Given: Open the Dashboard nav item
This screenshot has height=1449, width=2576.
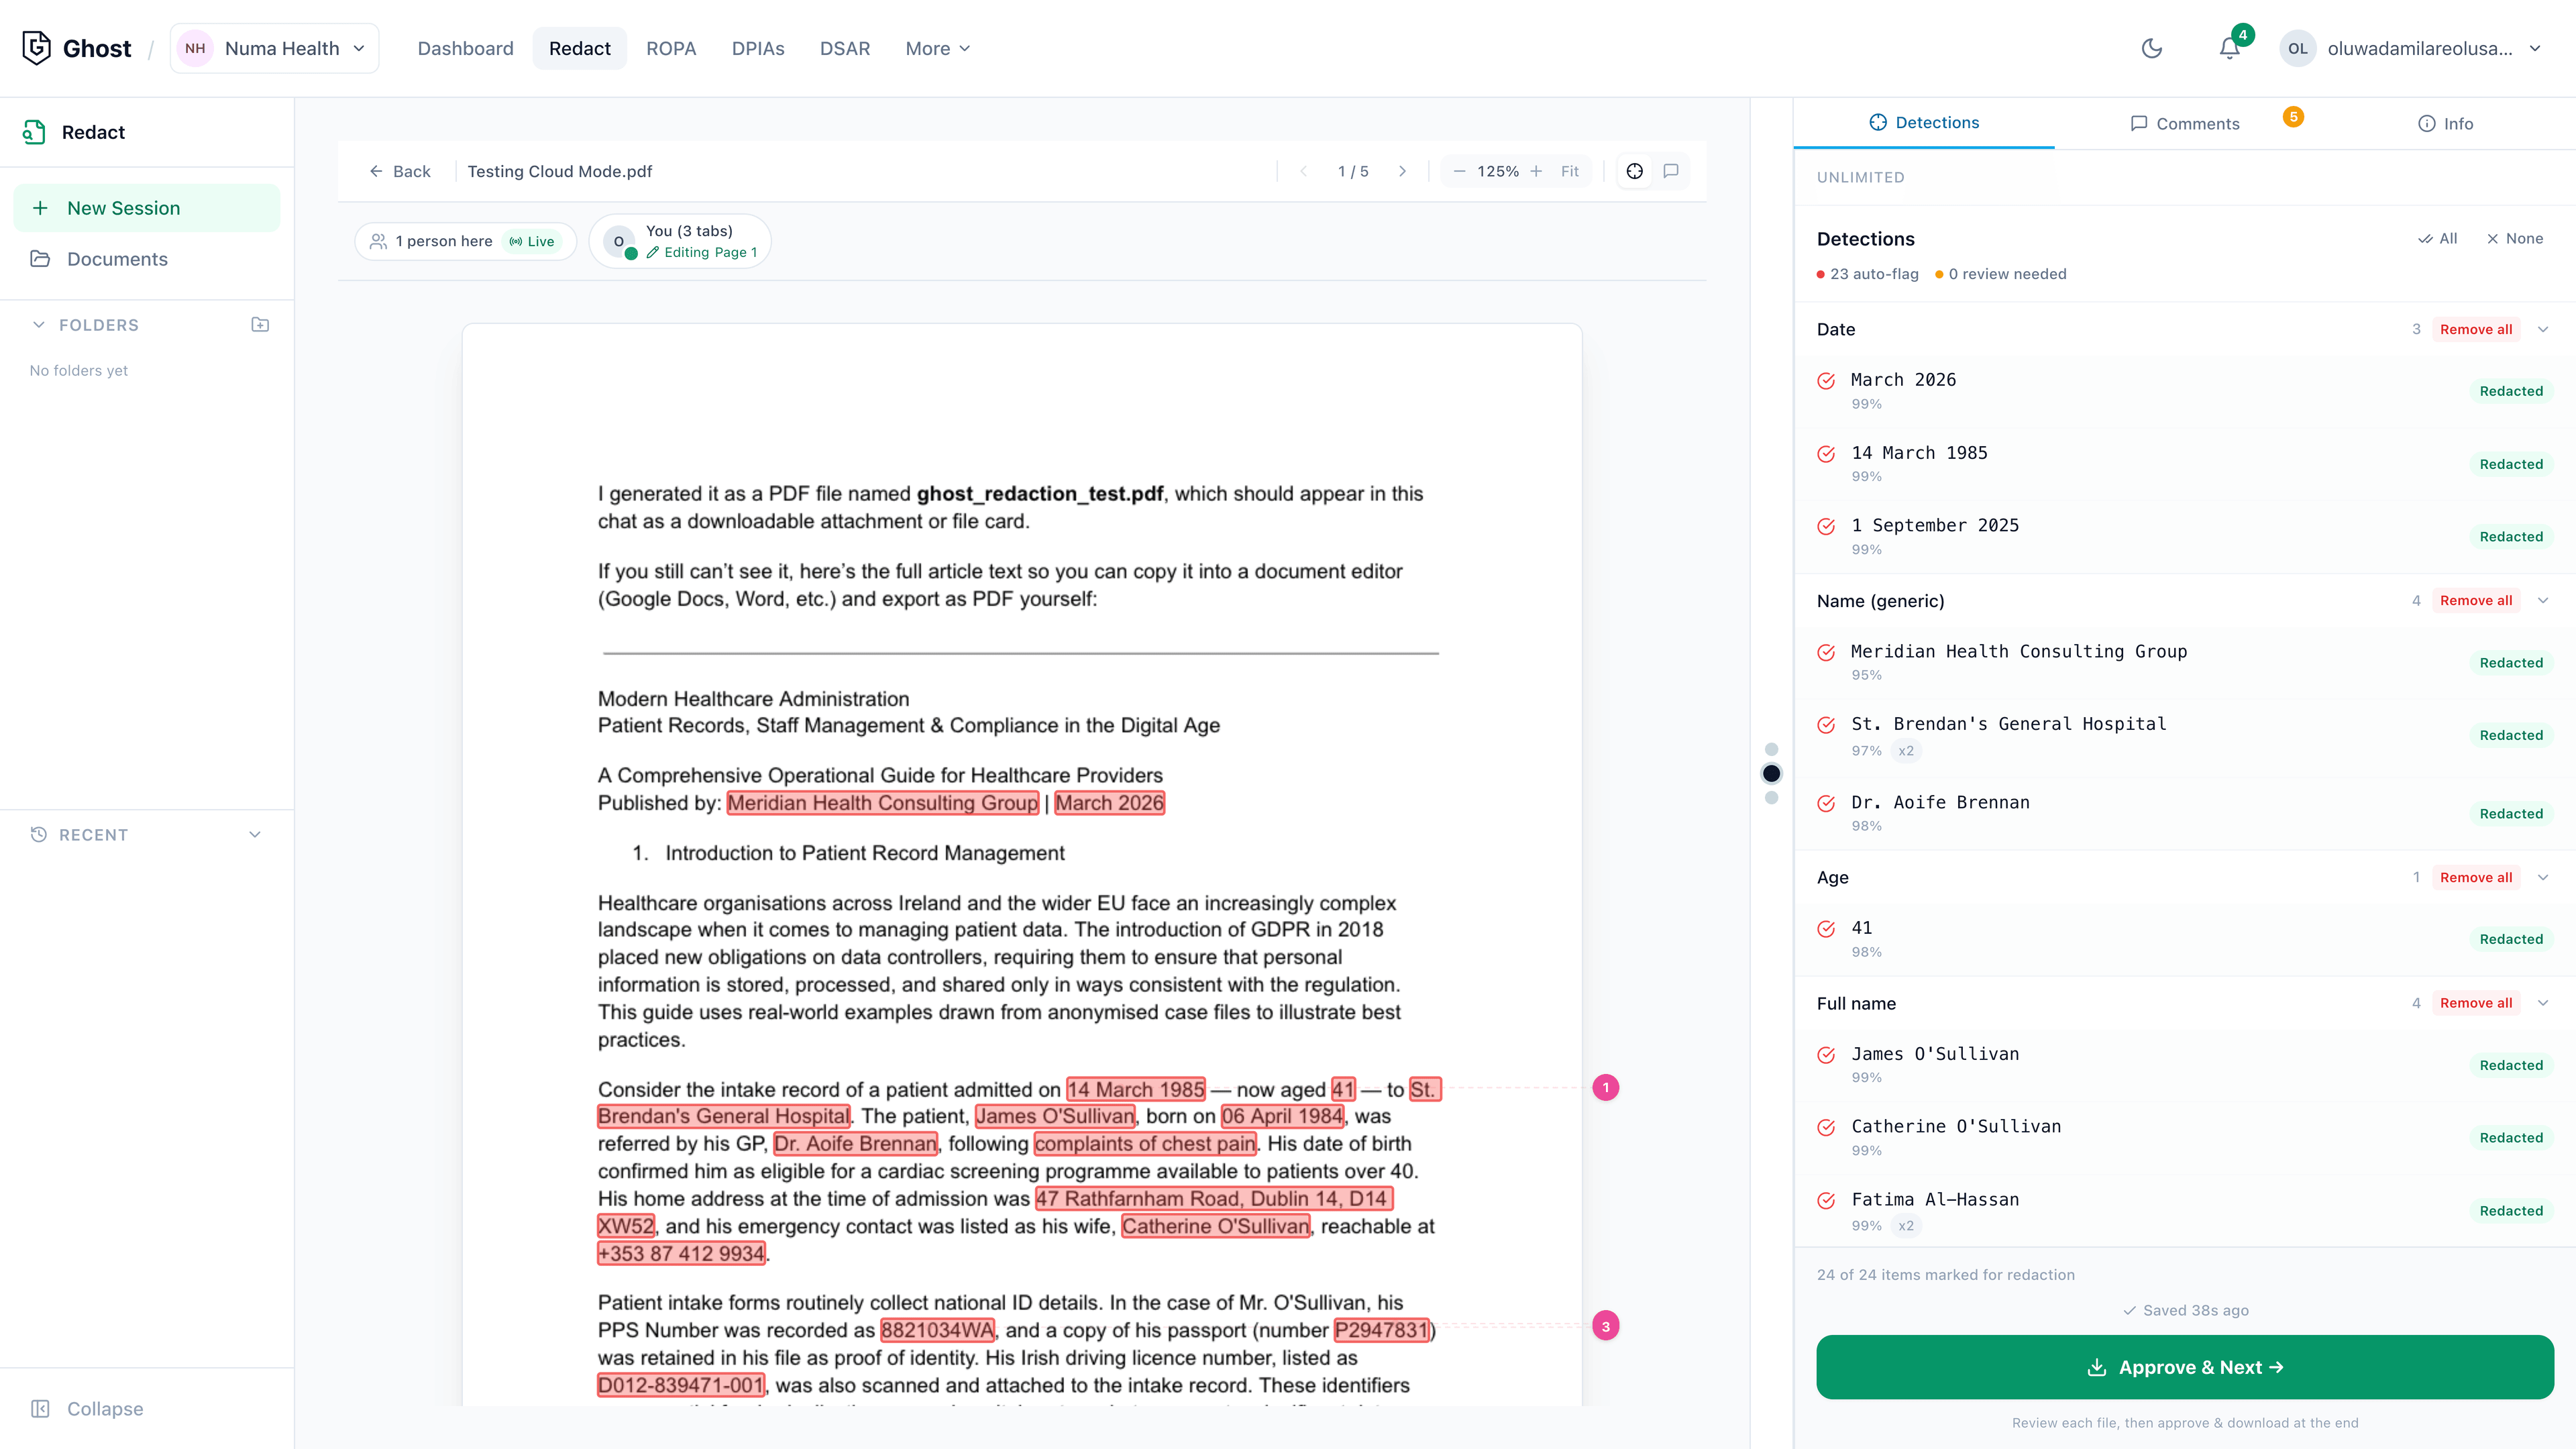Looking at the screenshot, I should coord(465,48).
